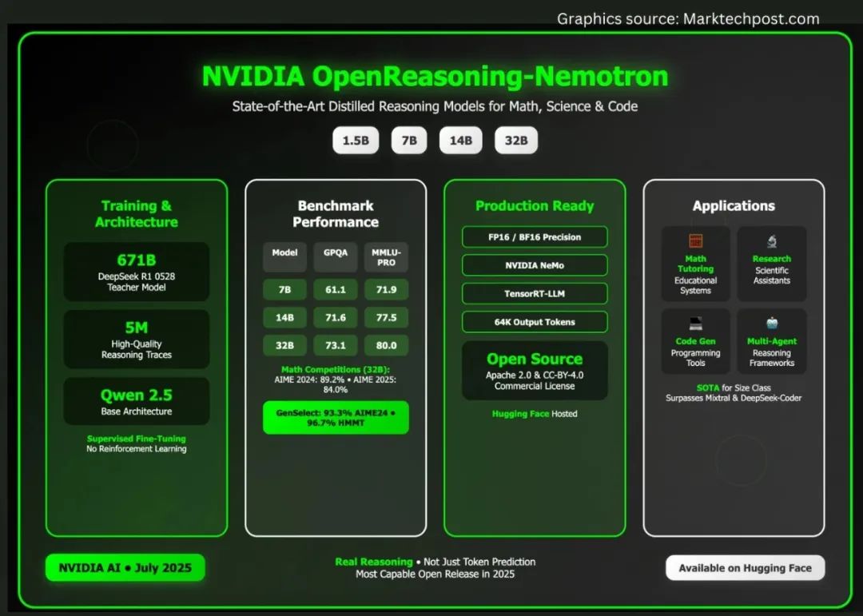This screenshot has width=863, height=616.
Task: Click the Real Reasoning footer text
Action: click(374, 562)
